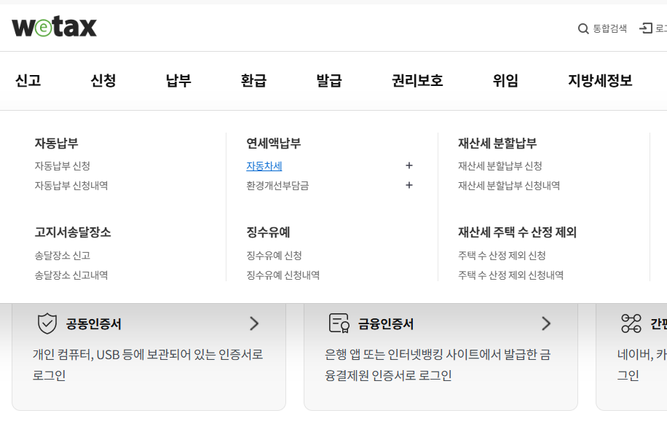Viewport: 667px width, 424px height.
Task: Select 송달장소 신고 link
Action: pos(62,256)
